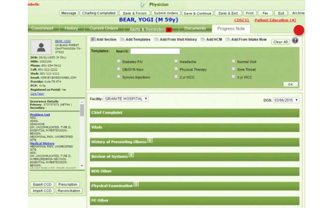Click the template Search input field
The image size is (333, 208).
click(x=155, y=51)
